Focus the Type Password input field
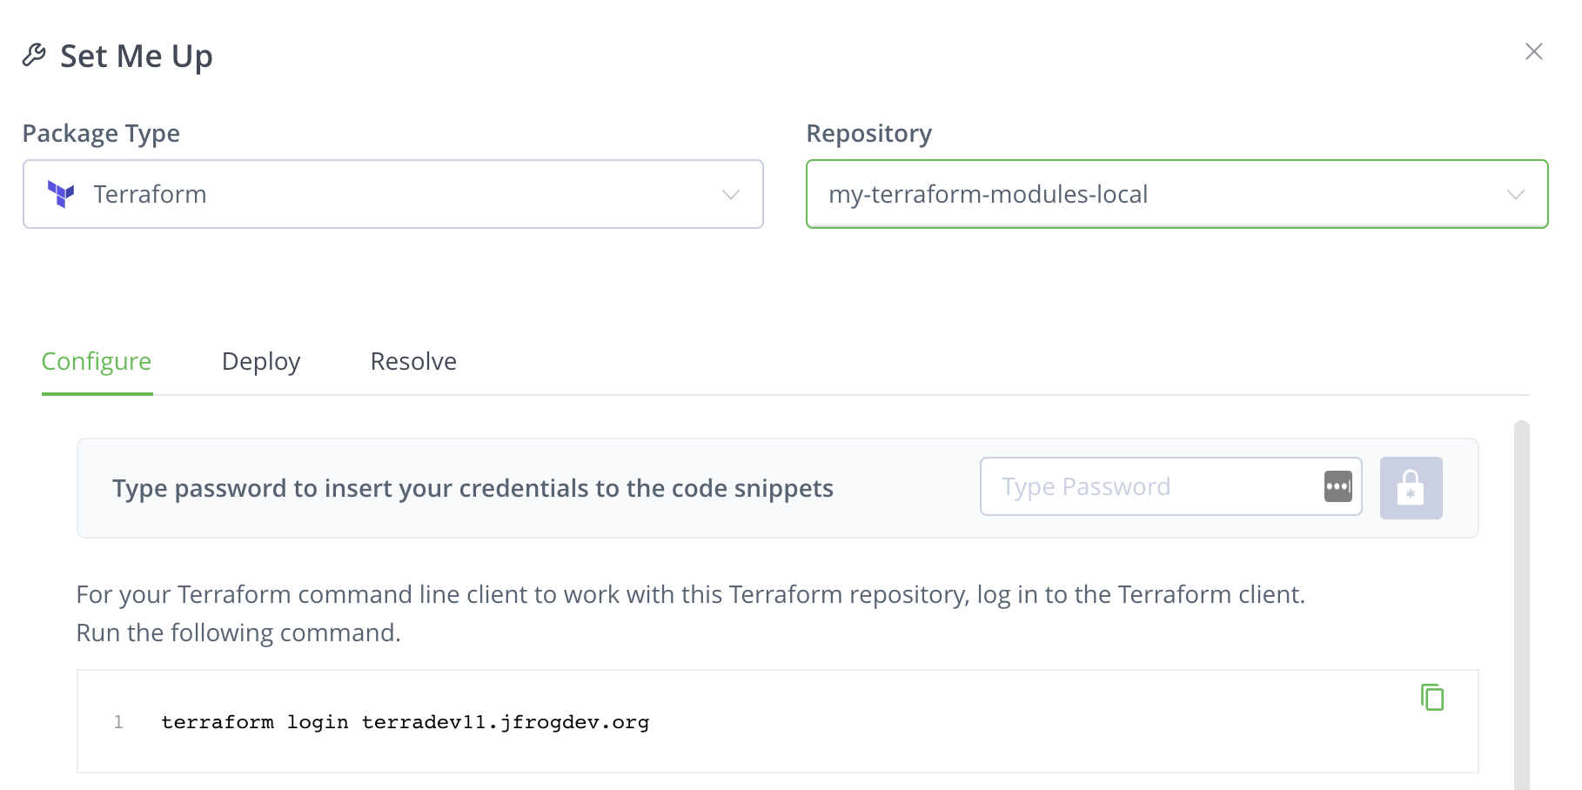The width and height of the screenshot is (1582, 790). (x=1149, y=486)
